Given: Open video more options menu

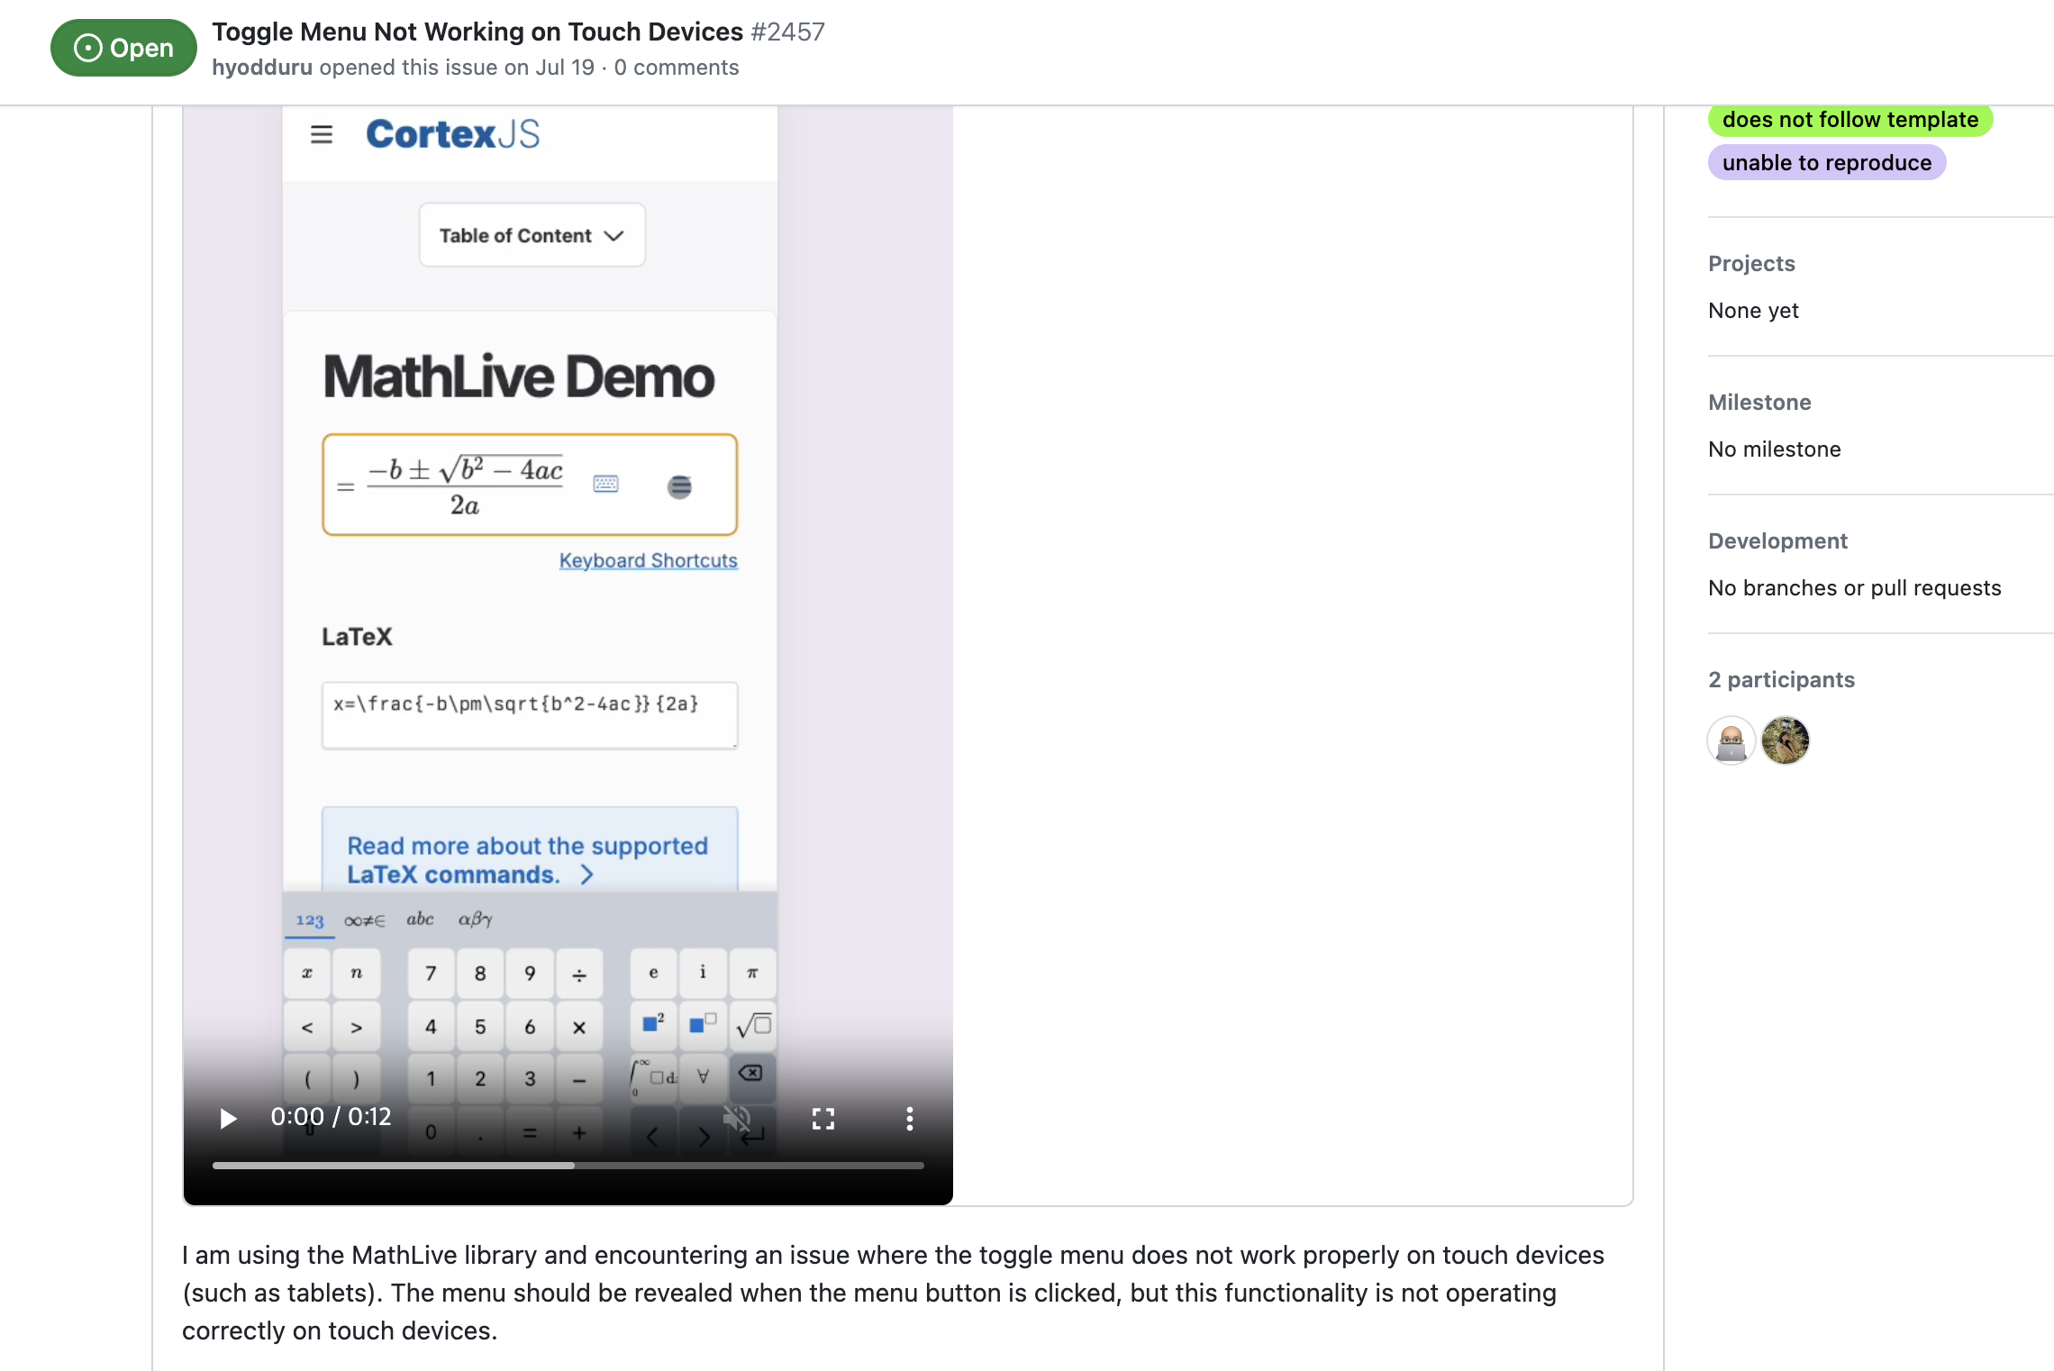Looking at the screenshot, I should [x=909, y=1118].
